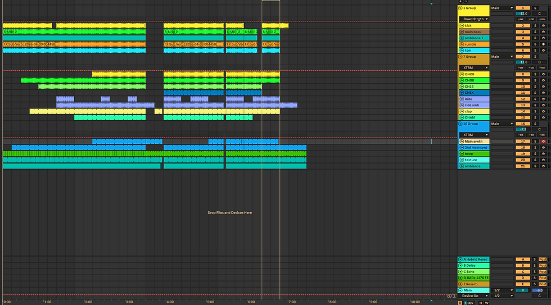The width and height of the screenshot is (551, 305).
Task: Toggle Post button on A Hybrid Rever
Action: pyautogui.click(x=543, y=260)
